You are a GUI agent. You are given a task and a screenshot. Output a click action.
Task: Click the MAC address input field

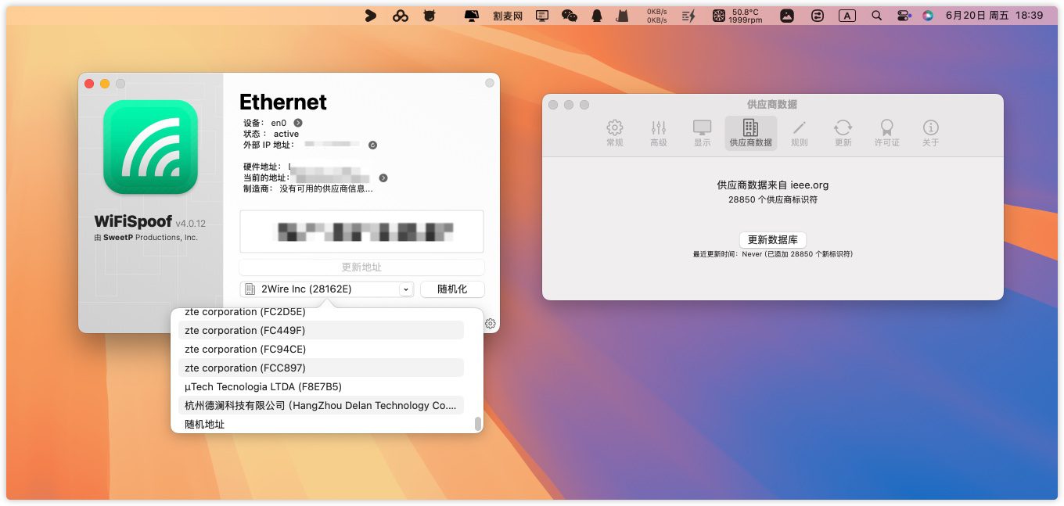(x=361, y=231)
